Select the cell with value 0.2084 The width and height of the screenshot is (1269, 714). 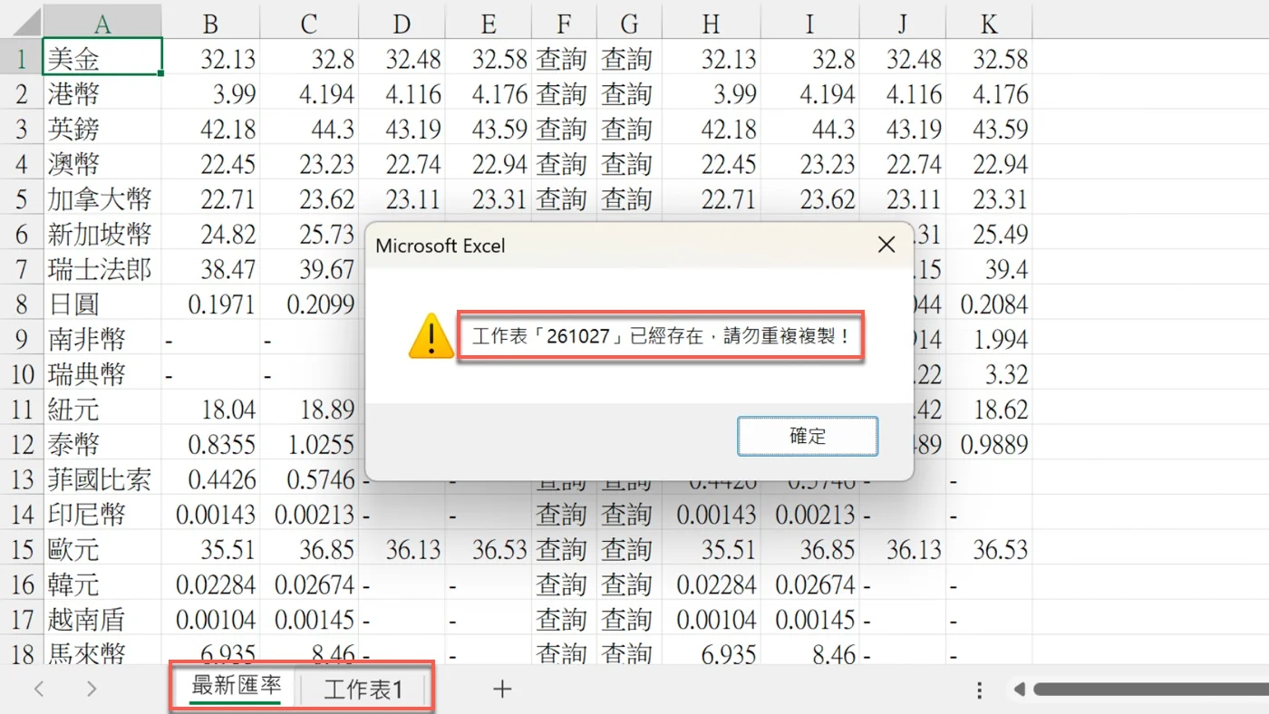[x=989, y=304]
